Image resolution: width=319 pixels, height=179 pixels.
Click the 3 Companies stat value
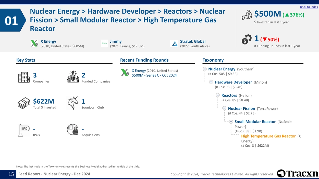pyautogui.click(x=35, y=75)
